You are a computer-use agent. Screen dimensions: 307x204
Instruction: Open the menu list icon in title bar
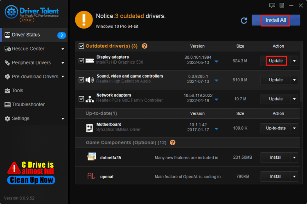click(282, 5)
